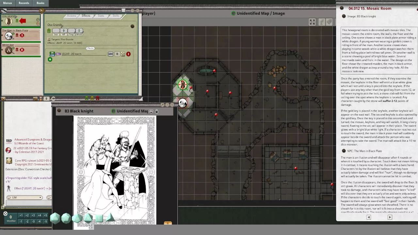Toggle the VSBL visibility of LIGHT effect
Viewport: 418px width, 235px height.
point(52,55)
